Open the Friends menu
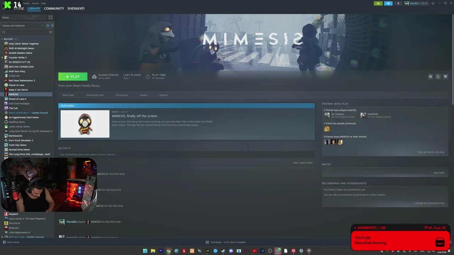The image size is (454, 255). (x=26, y=3)
